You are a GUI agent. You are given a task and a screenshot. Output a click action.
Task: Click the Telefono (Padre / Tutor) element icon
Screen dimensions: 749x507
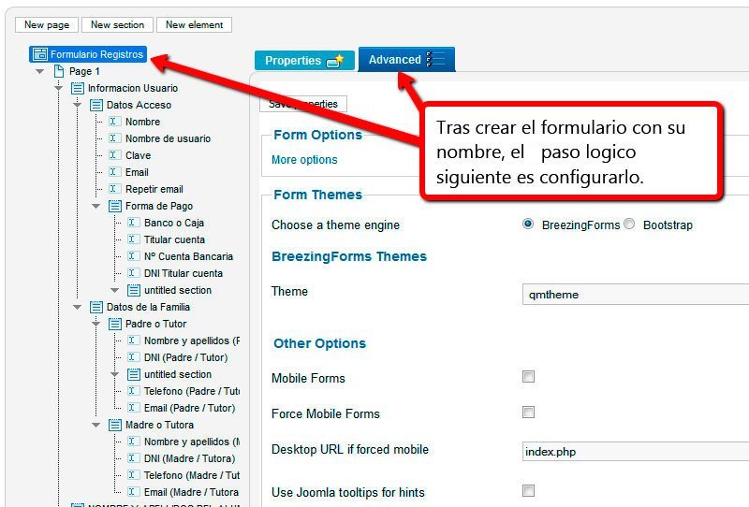coord(133,391)
